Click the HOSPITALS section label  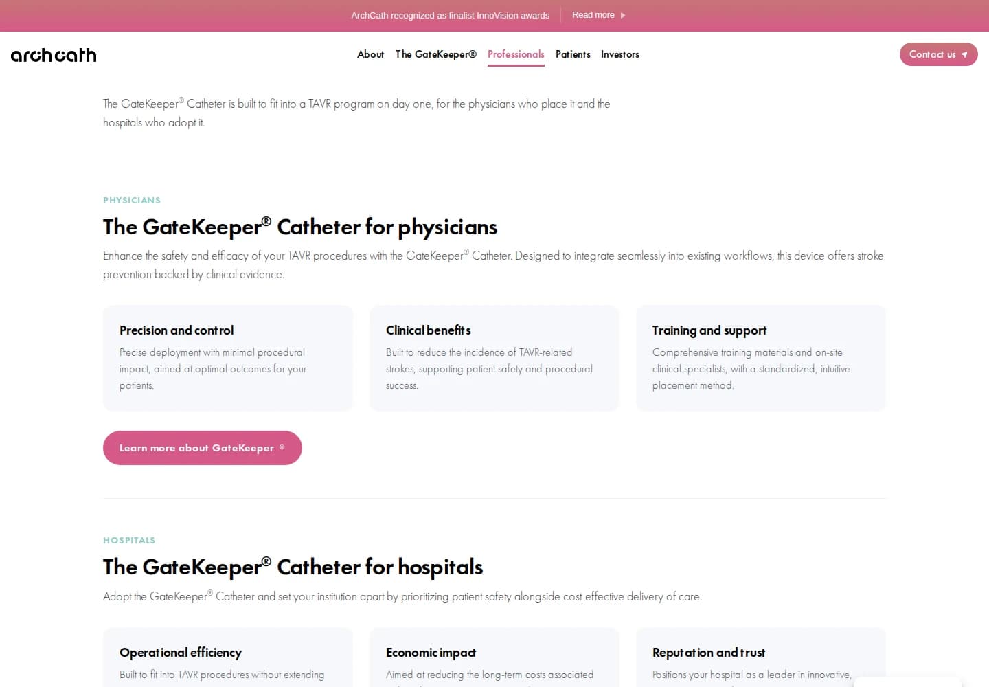click(x=129, y=541)
